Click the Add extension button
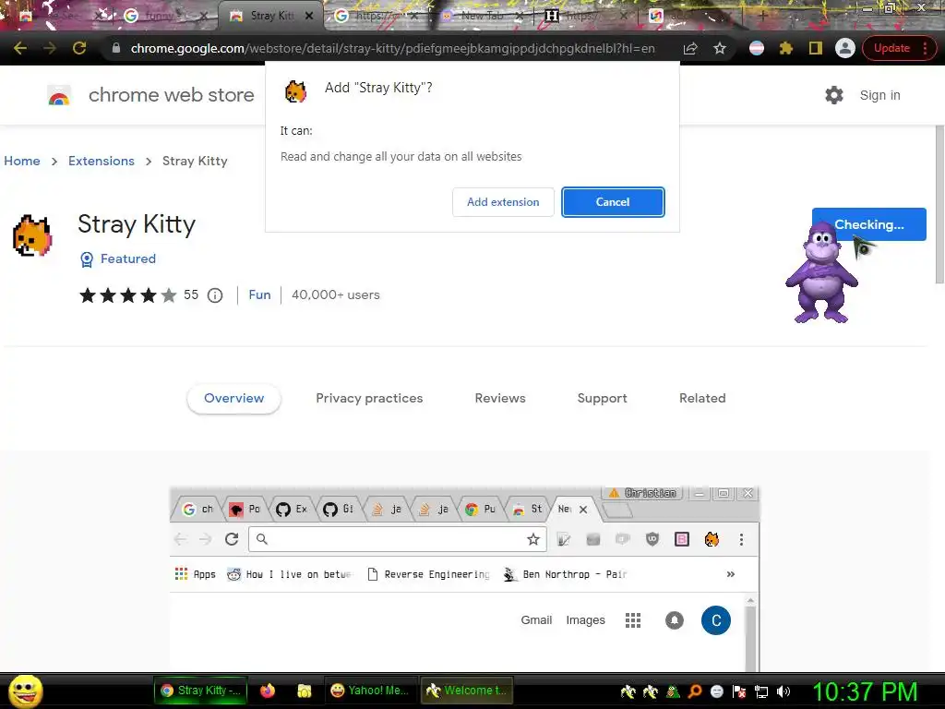 point(503,202)
